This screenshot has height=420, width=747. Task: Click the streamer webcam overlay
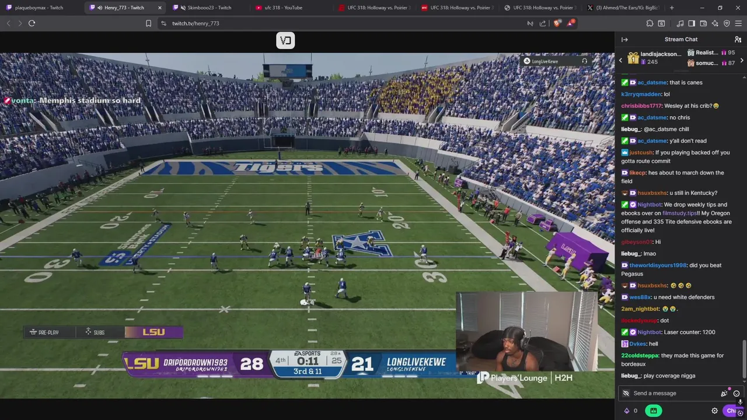tap(526, 332)
